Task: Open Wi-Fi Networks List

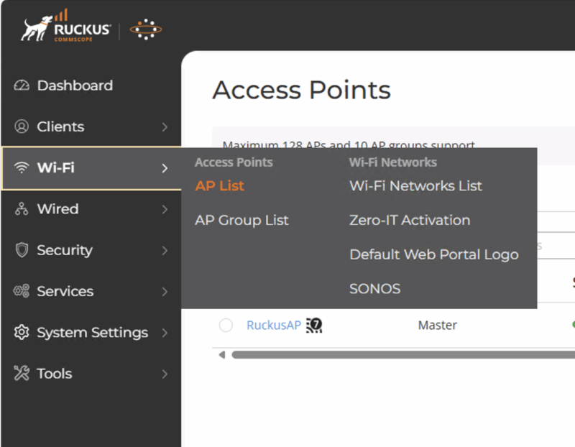Action: tap(415, 185)
